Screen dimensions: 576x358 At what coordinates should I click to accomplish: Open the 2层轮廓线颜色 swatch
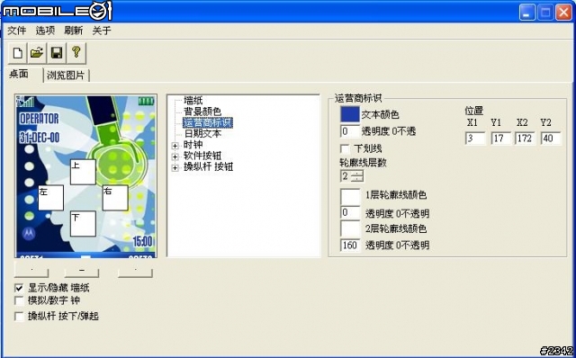pyautogui.click(x=350, y=228)
